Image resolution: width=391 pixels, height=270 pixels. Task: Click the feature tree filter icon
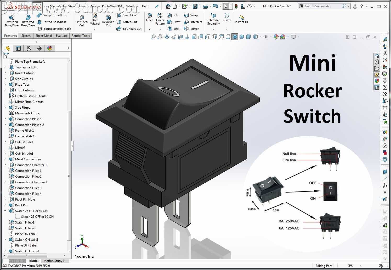point(6,55)
